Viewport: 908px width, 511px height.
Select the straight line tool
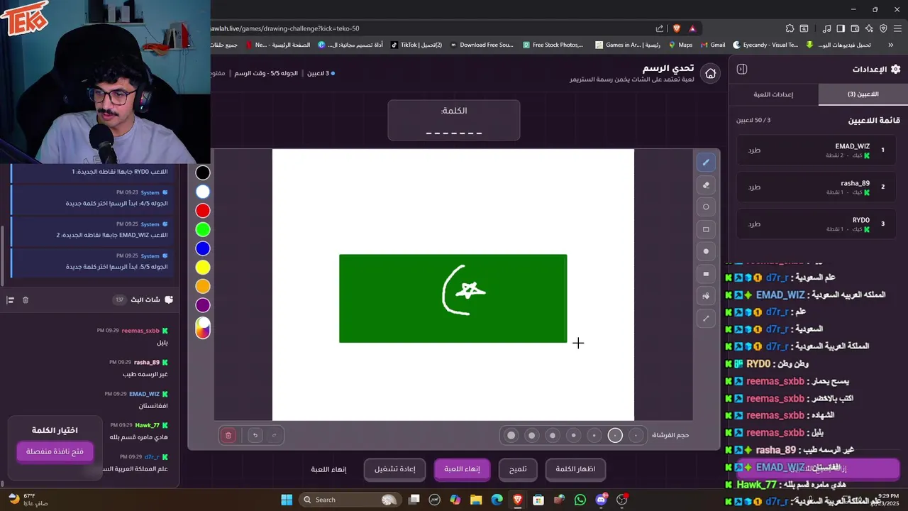706,319
